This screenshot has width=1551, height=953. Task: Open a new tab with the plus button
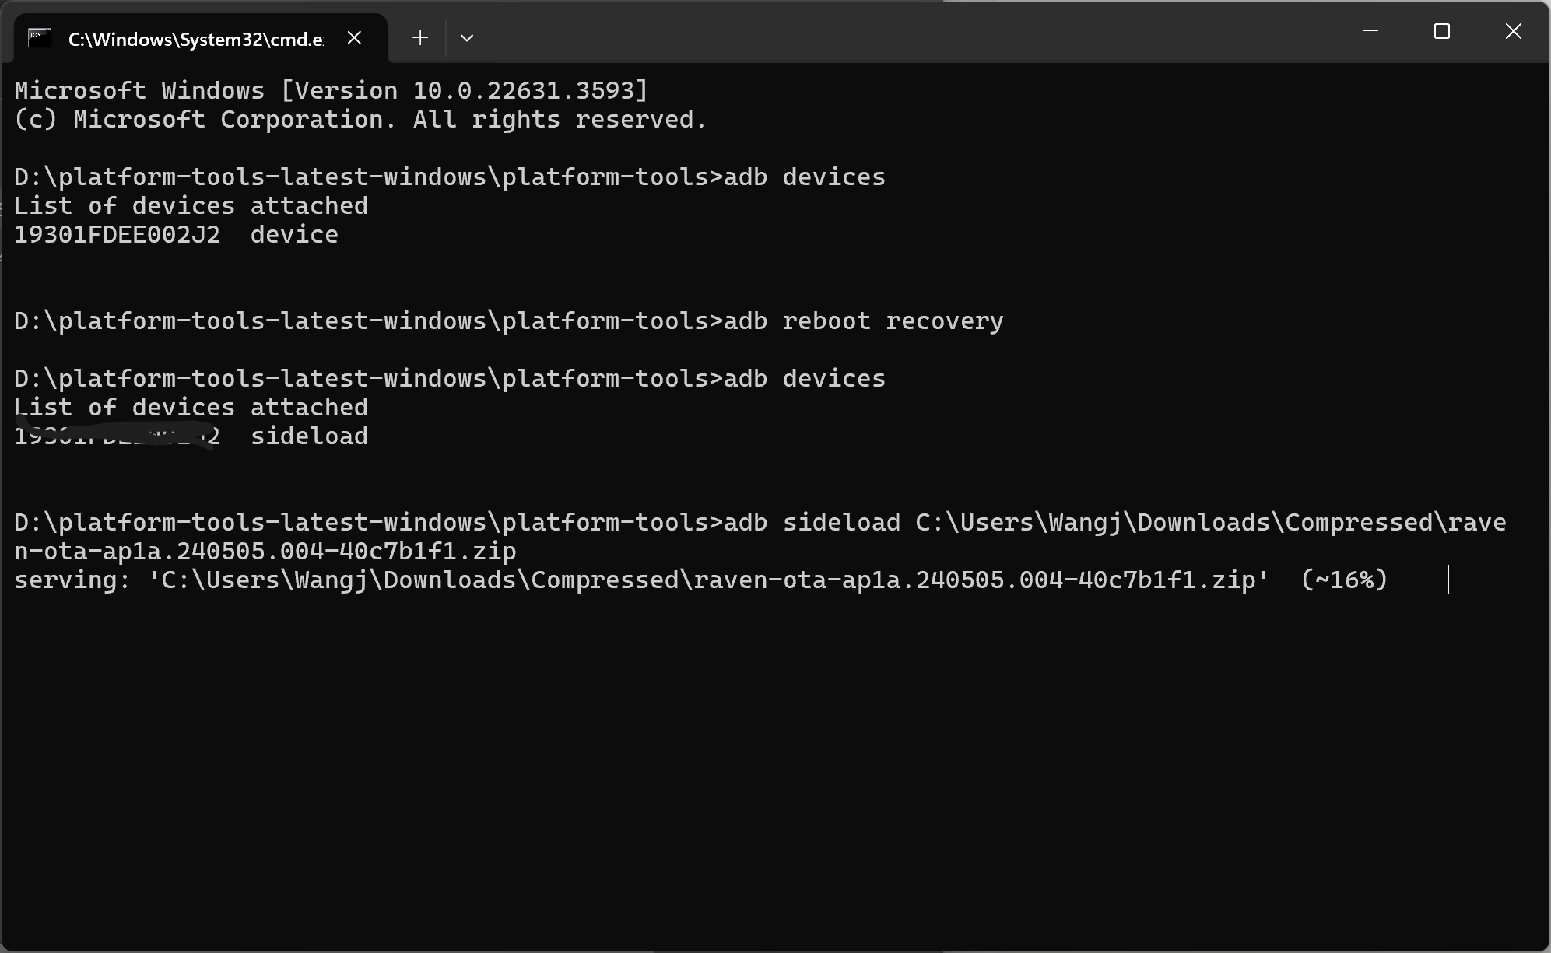420,37
